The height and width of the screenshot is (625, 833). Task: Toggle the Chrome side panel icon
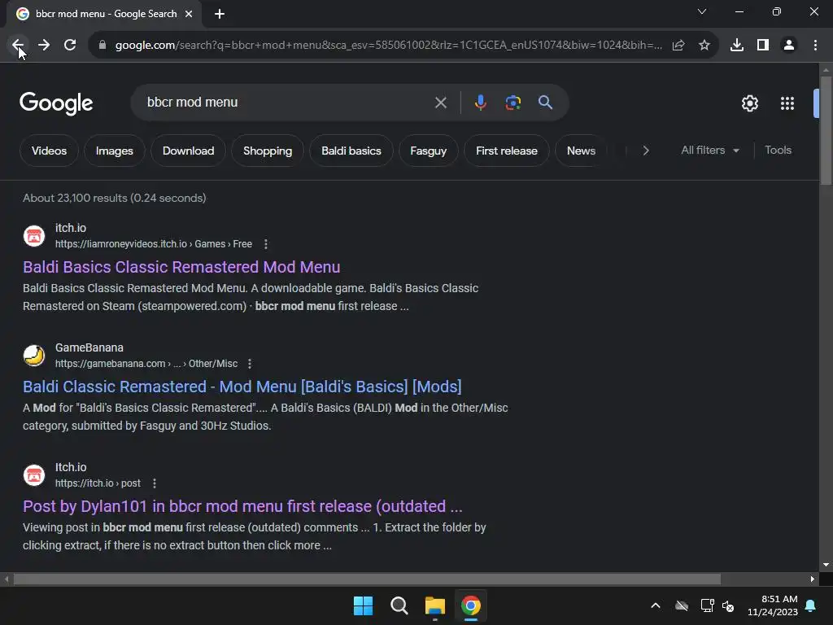point(763,46)
